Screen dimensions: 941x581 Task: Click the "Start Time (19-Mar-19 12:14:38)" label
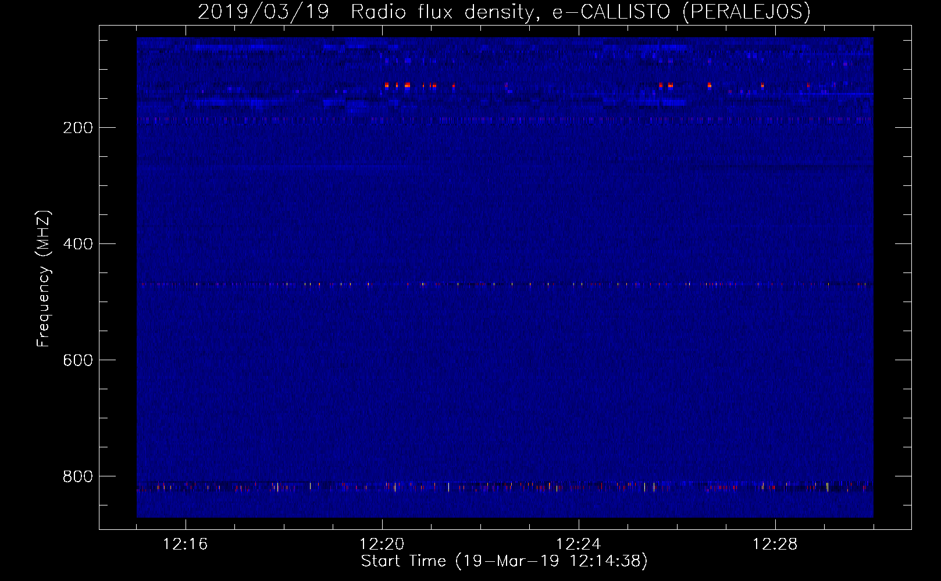coord(504,561)
